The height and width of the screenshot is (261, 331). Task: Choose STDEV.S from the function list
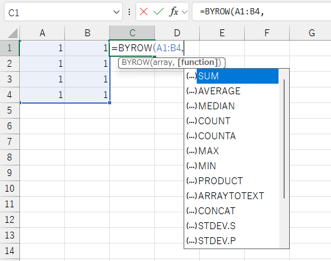232,226
